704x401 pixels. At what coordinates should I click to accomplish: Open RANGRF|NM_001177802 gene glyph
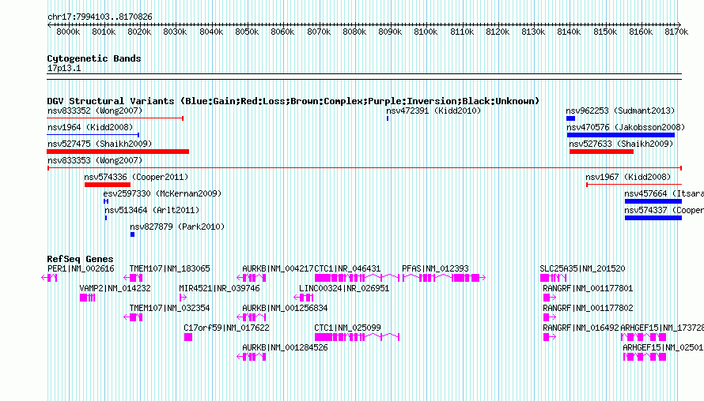[550, 317]
